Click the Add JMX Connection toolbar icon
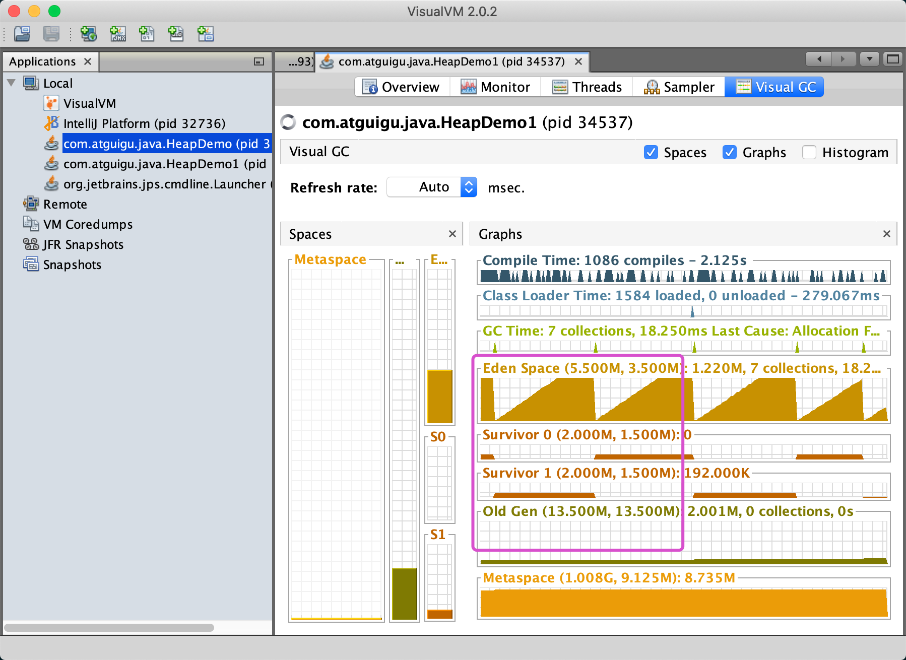This screenshot has height=660, width=906. 118,34
